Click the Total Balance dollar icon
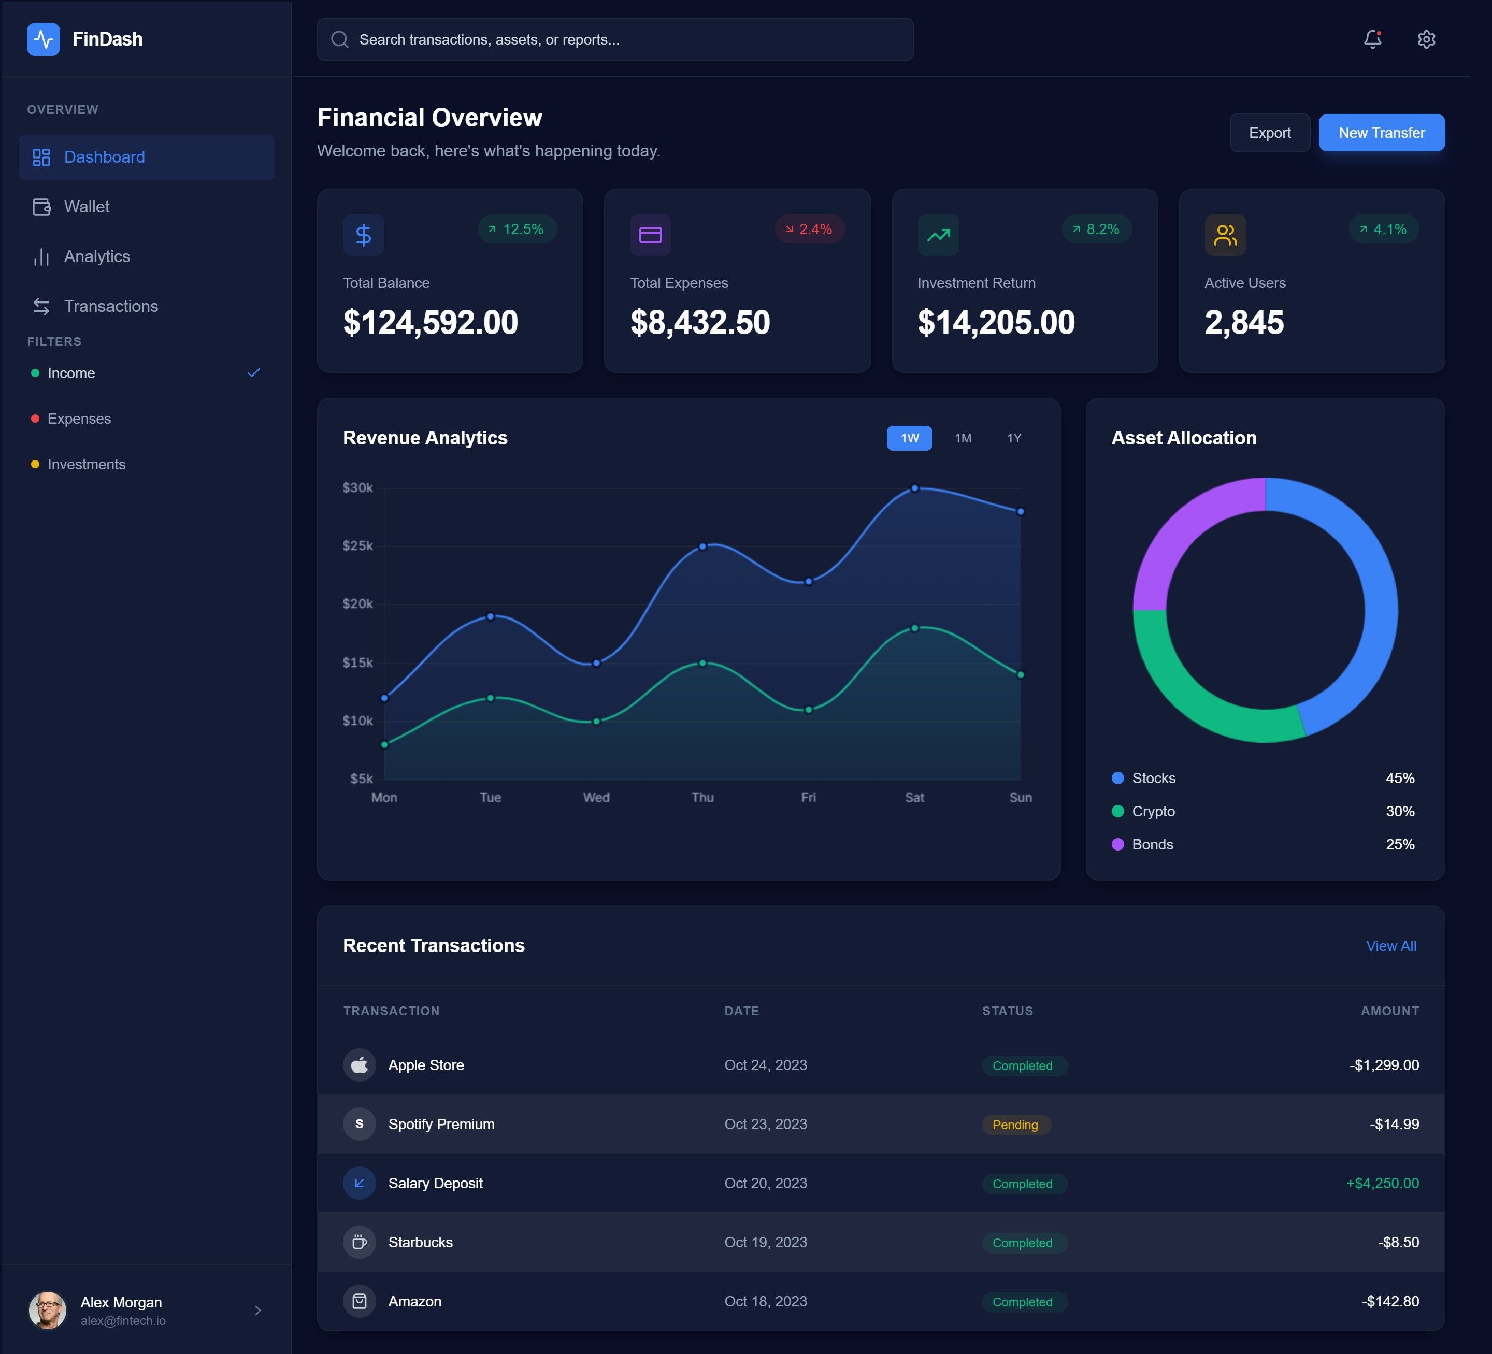This screenshot has height=1354, width=1492. click(x=363, y=235)
